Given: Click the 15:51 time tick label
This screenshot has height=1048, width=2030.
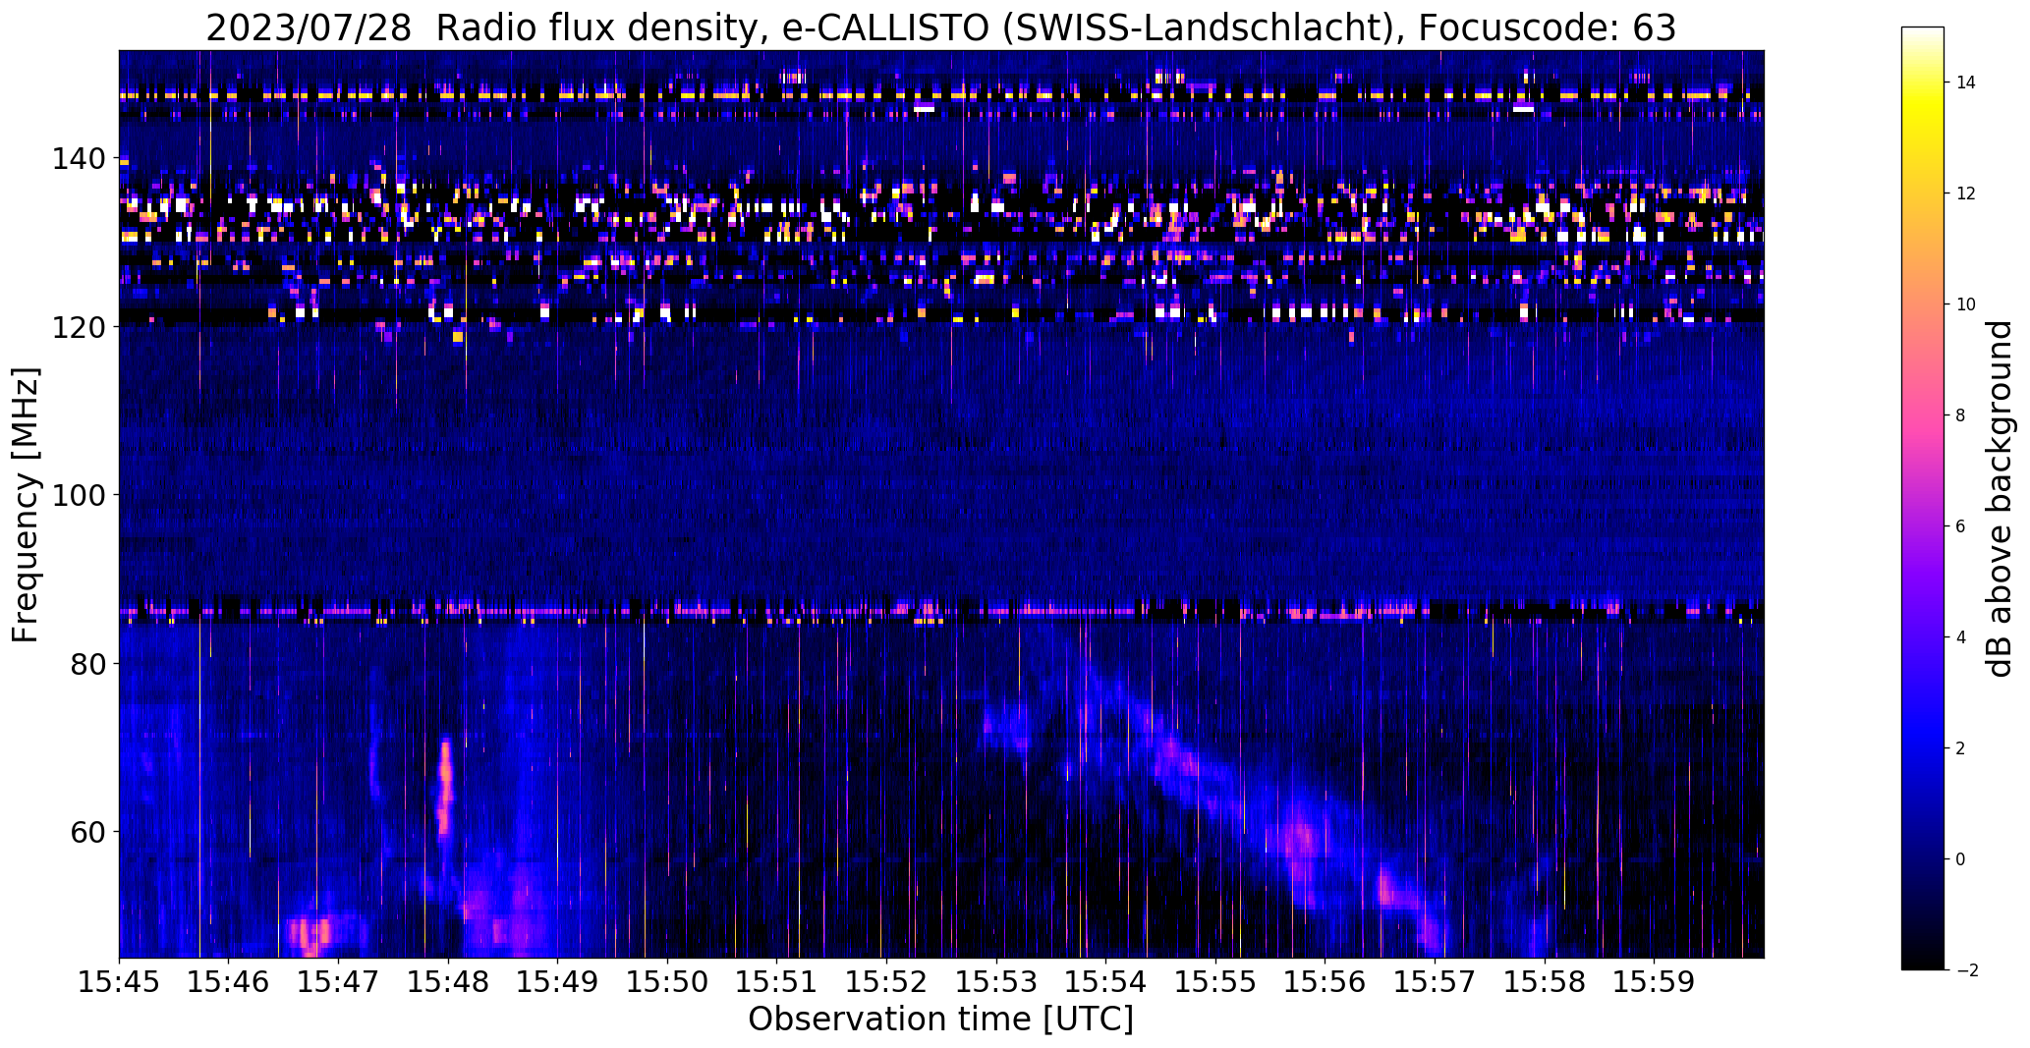Looking at the screenshot, I should [x=777, y=982].
